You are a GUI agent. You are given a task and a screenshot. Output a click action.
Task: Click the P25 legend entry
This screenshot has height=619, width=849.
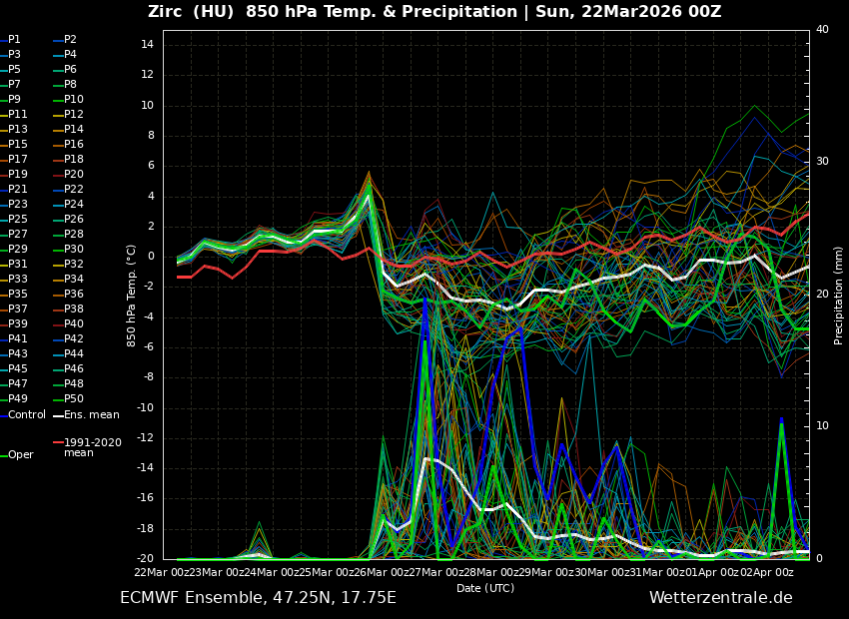(x=18, y=220)
